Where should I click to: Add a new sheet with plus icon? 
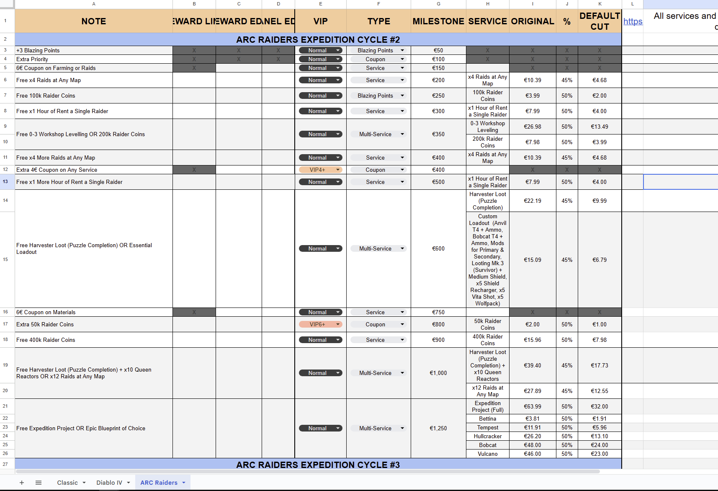tap(22, 483)
